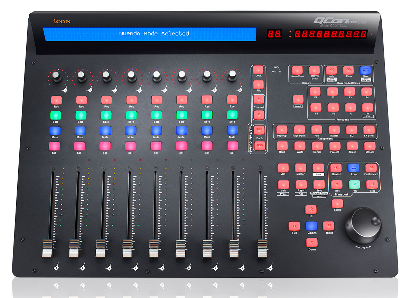411x298 pixels.
Task: Arm channel 5 with its Rec button
Action: coord(157,100)
